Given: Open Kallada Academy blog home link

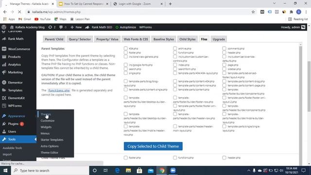Looking at the screenshot, I should coord(27,27).
